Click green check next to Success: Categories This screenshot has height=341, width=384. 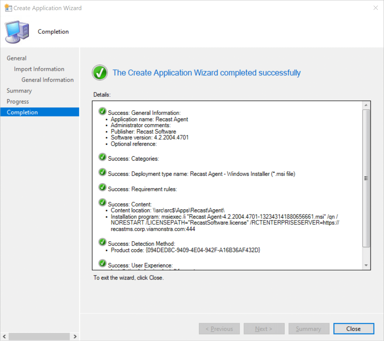[102, 157]
